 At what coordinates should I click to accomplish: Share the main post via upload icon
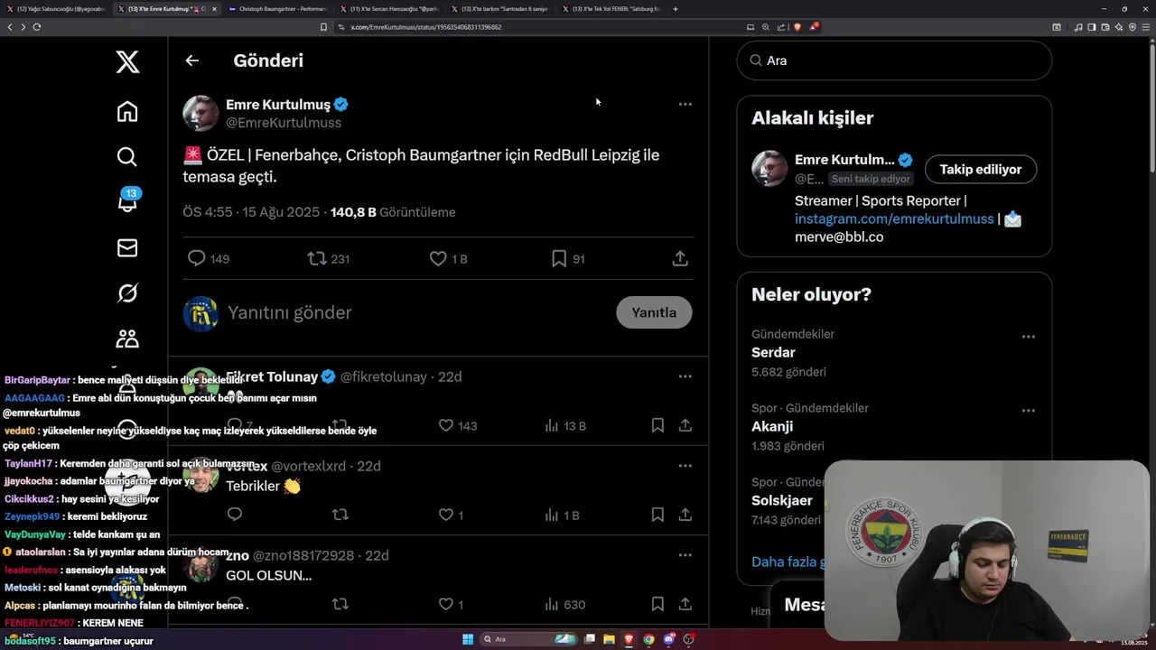680,258
